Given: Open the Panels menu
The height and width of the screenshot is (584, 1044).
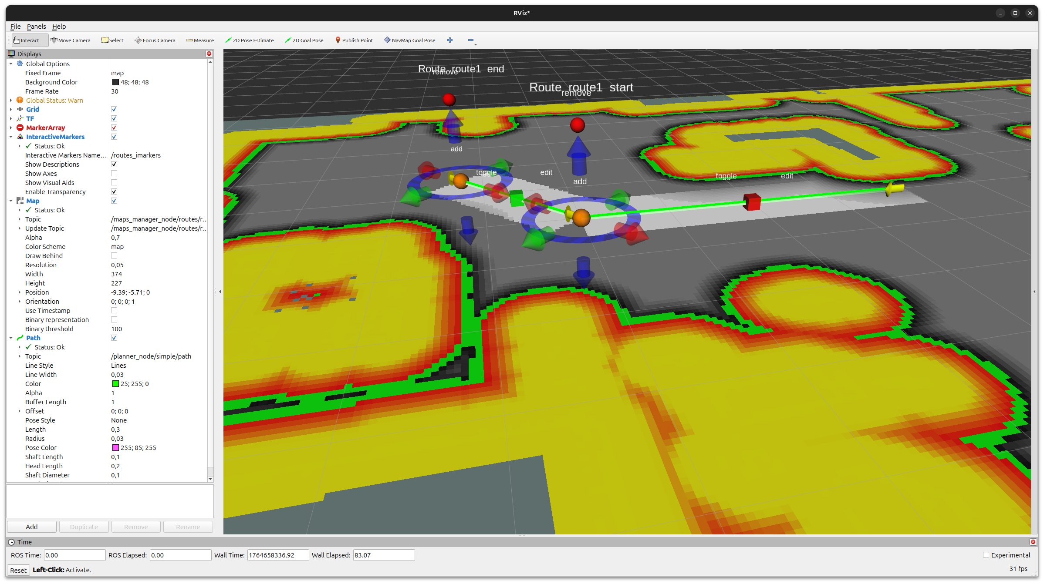Looking at the screenshot, I should (x=36, y=26).
